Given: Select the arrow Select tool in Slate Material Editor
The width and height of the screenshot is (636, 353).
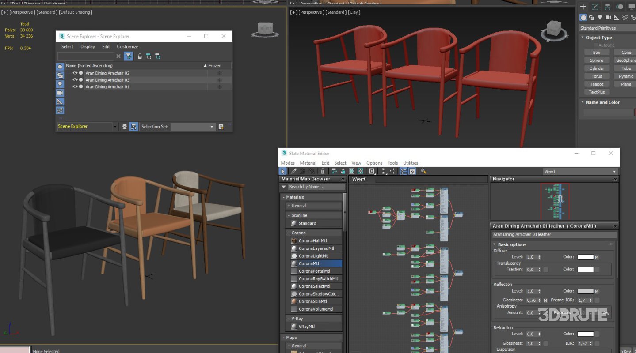Looking at the screenshot, I should 283,171.
